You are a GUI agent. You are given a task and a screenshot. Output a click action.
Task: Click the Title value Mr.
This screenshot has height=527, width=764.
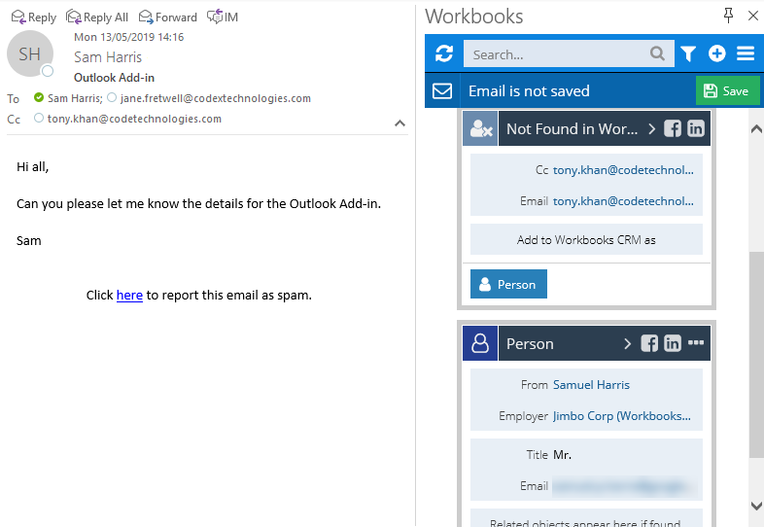pyautogui.click(x=562, y=455)
